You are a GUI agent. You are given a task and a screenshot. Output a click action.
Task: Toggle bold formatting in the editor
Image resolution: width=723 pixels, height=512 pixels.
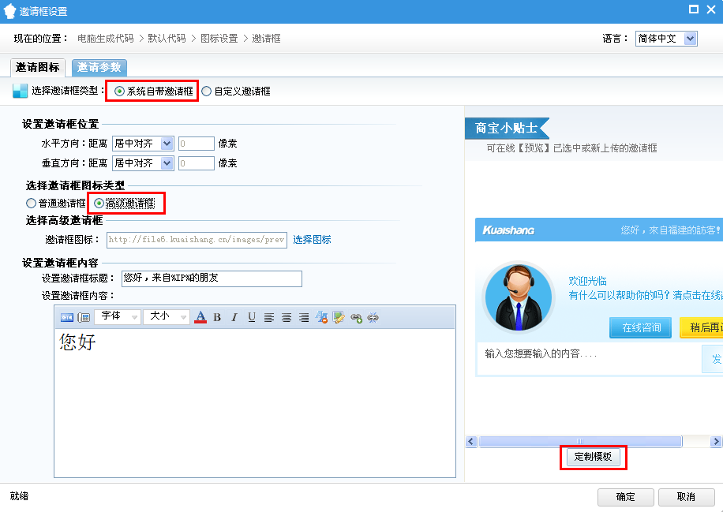pyautogui.click(x=217, y=317)
